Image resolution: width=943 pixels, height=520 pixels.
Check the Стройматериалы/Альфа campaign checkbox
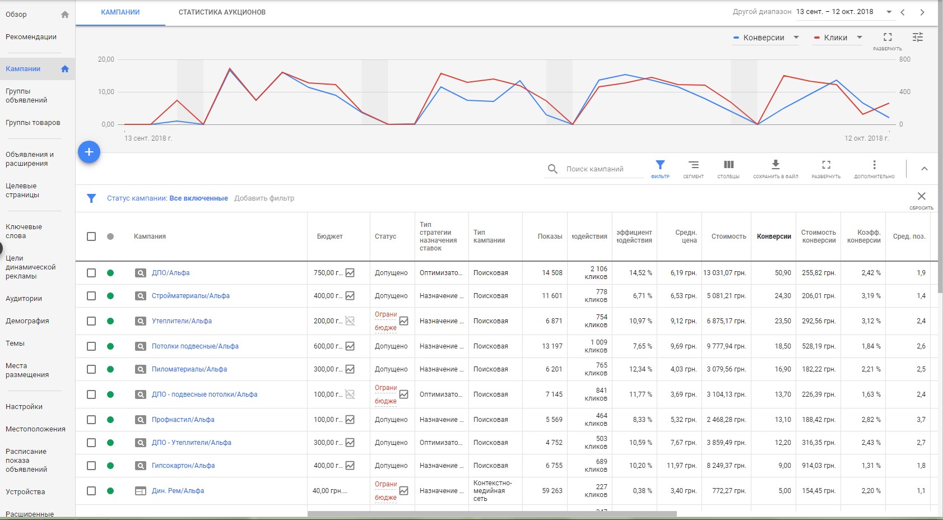point(91,296)
